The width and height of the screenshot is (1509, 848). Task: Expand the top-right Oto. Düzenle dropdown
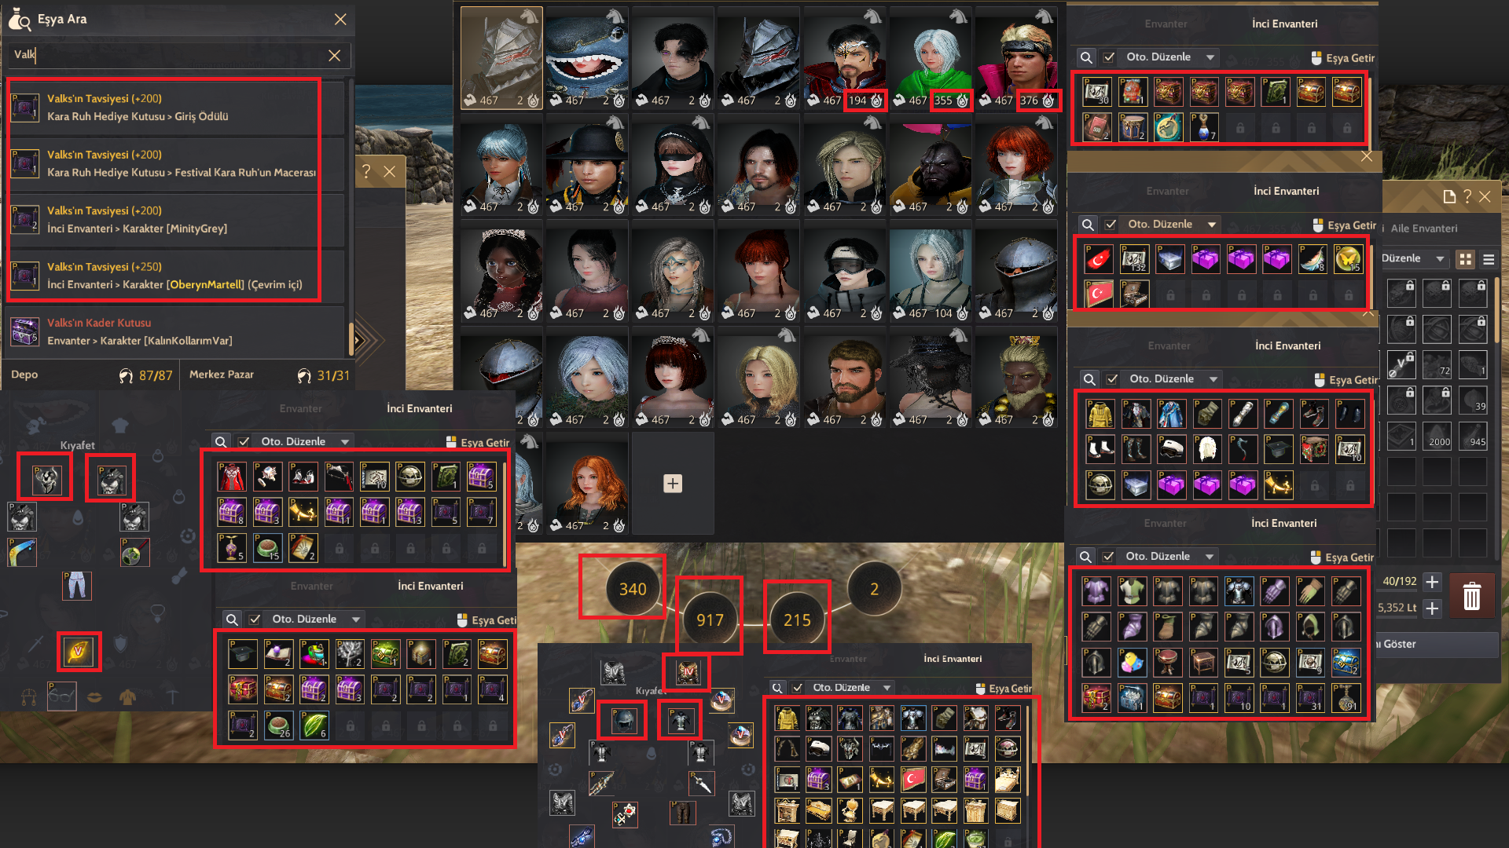click(1210, 57)
